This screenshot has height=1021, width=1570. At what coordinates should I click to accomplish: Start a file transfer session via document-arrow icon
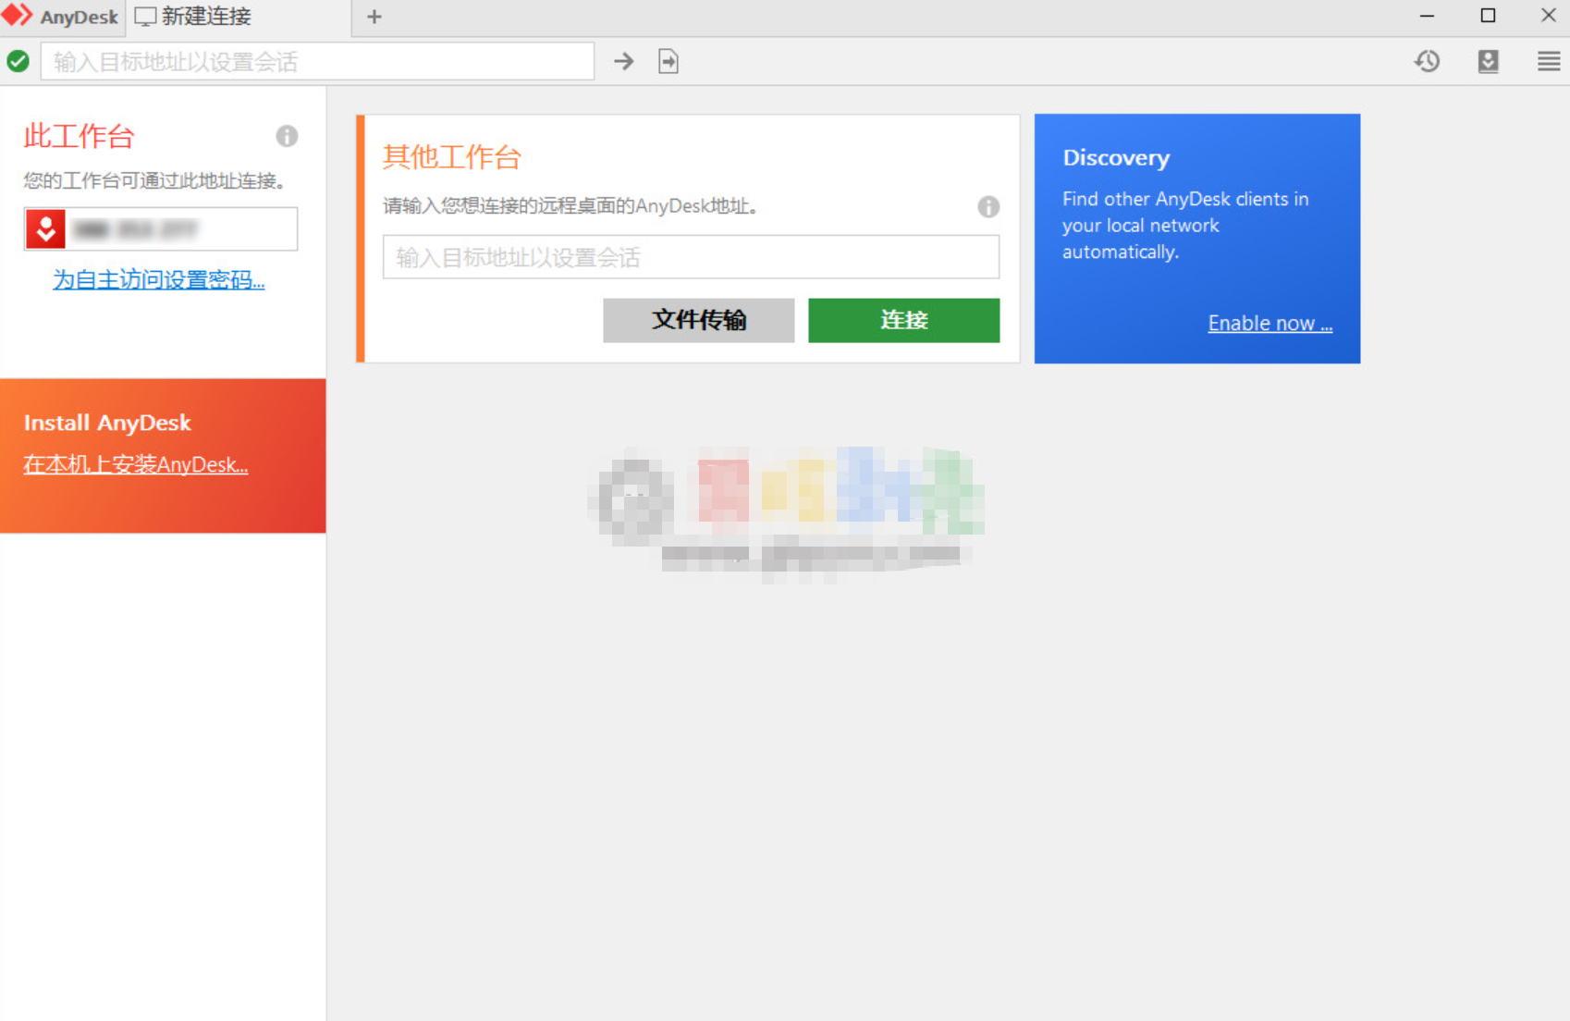pyautogui.click(x=668, y=61)
